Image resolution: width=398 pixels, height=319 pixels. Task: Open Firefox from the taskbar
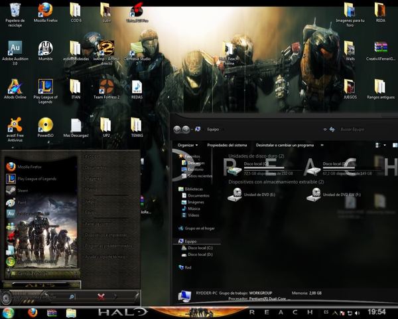point(33,312)
